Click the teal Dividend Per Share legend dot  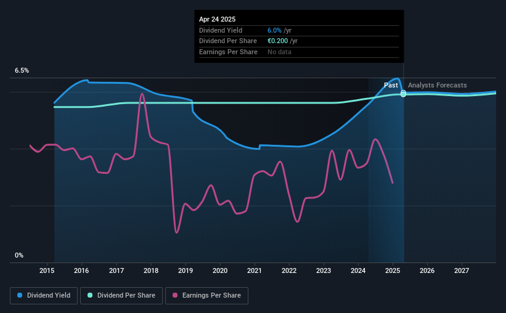coord(90,295)
